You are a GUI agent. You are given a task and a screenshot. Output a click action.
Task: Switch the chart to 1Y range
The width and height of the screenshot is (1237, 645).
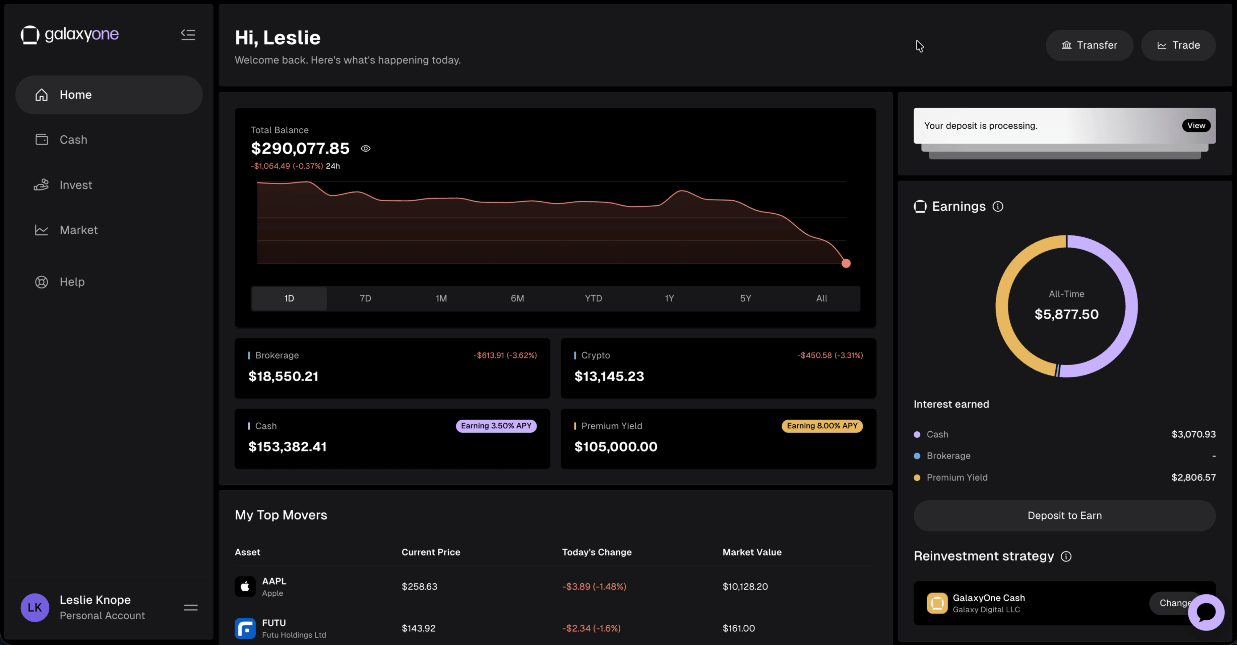point(669,298)
